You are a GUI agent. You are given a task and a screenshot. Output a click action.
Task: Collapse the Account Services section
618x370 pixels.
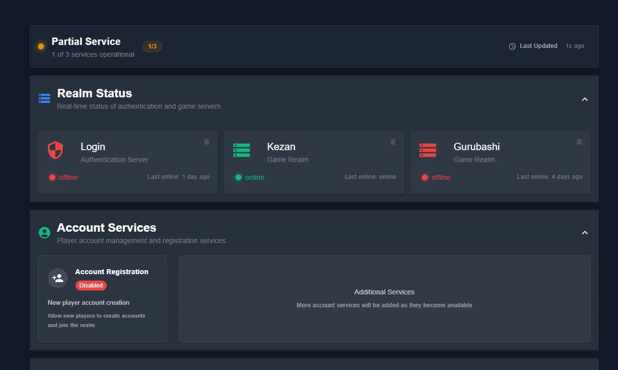pyautogui.click(x=585, y=233)
